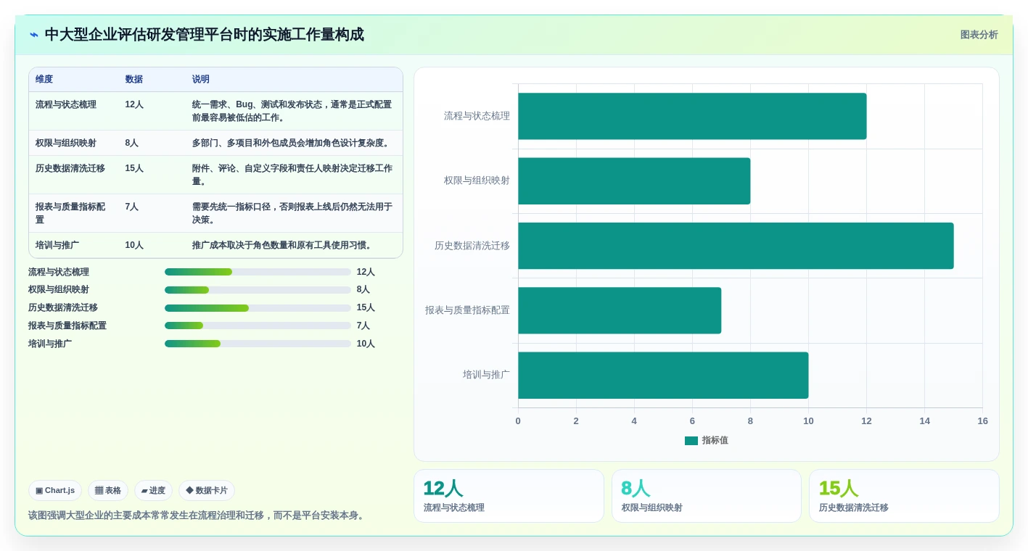Viewport: 1028px width, 551px height.
Task: Click the 历史数据清洗迁移 progress bar
Action: point(258,308)
